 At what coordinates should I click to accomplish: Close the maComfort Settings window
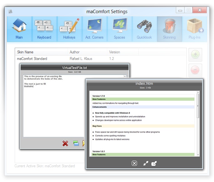tap(200, 10)
